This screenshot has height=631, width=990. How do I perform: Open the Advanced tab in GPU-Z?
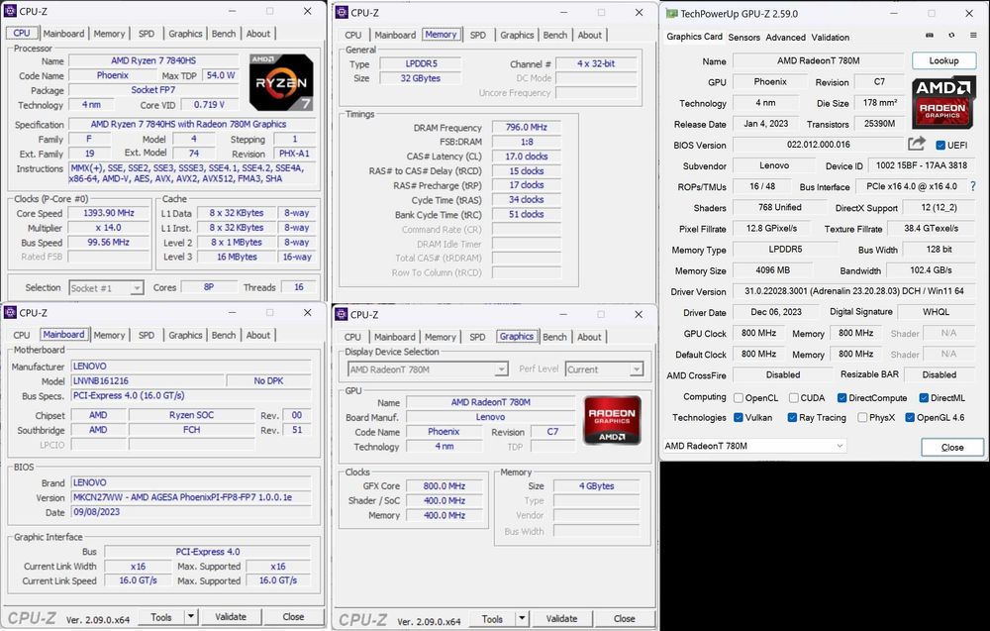(x=785, y=38)
